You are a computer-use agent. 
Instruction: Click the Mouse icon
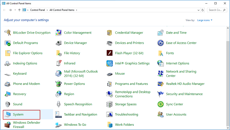click(109, 74)
